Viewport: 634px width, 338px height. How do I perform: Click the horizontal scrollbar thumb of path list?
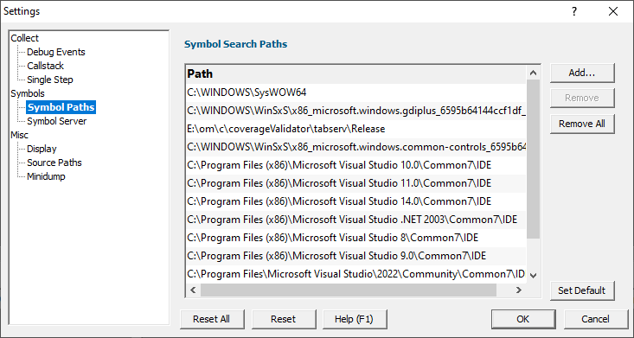tap(348, 290)
